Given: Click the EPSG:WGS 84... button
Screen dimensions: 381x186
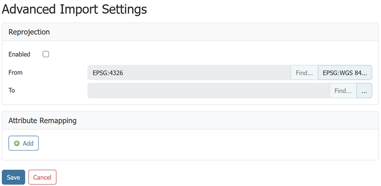Looking at the screenshot, I should [345, 73].
